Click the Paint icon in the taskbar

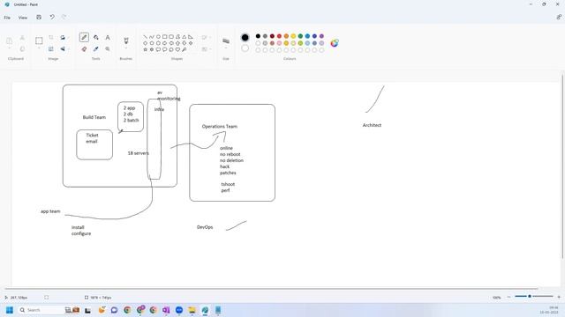tap(205, 310)
